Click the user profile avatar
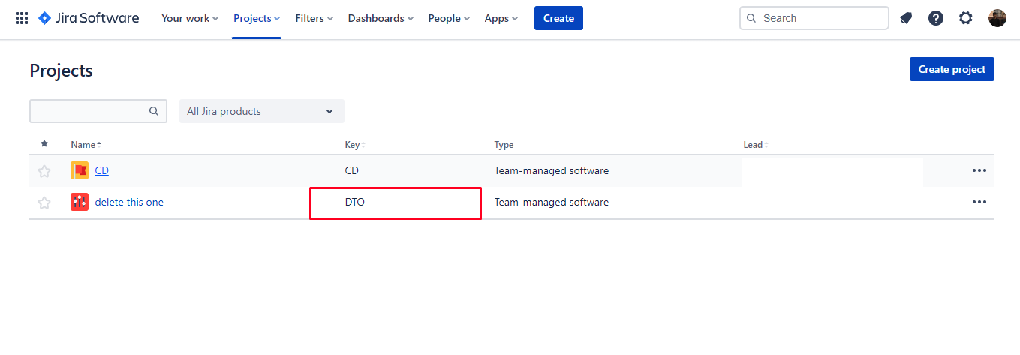 [x=997, y=18]
